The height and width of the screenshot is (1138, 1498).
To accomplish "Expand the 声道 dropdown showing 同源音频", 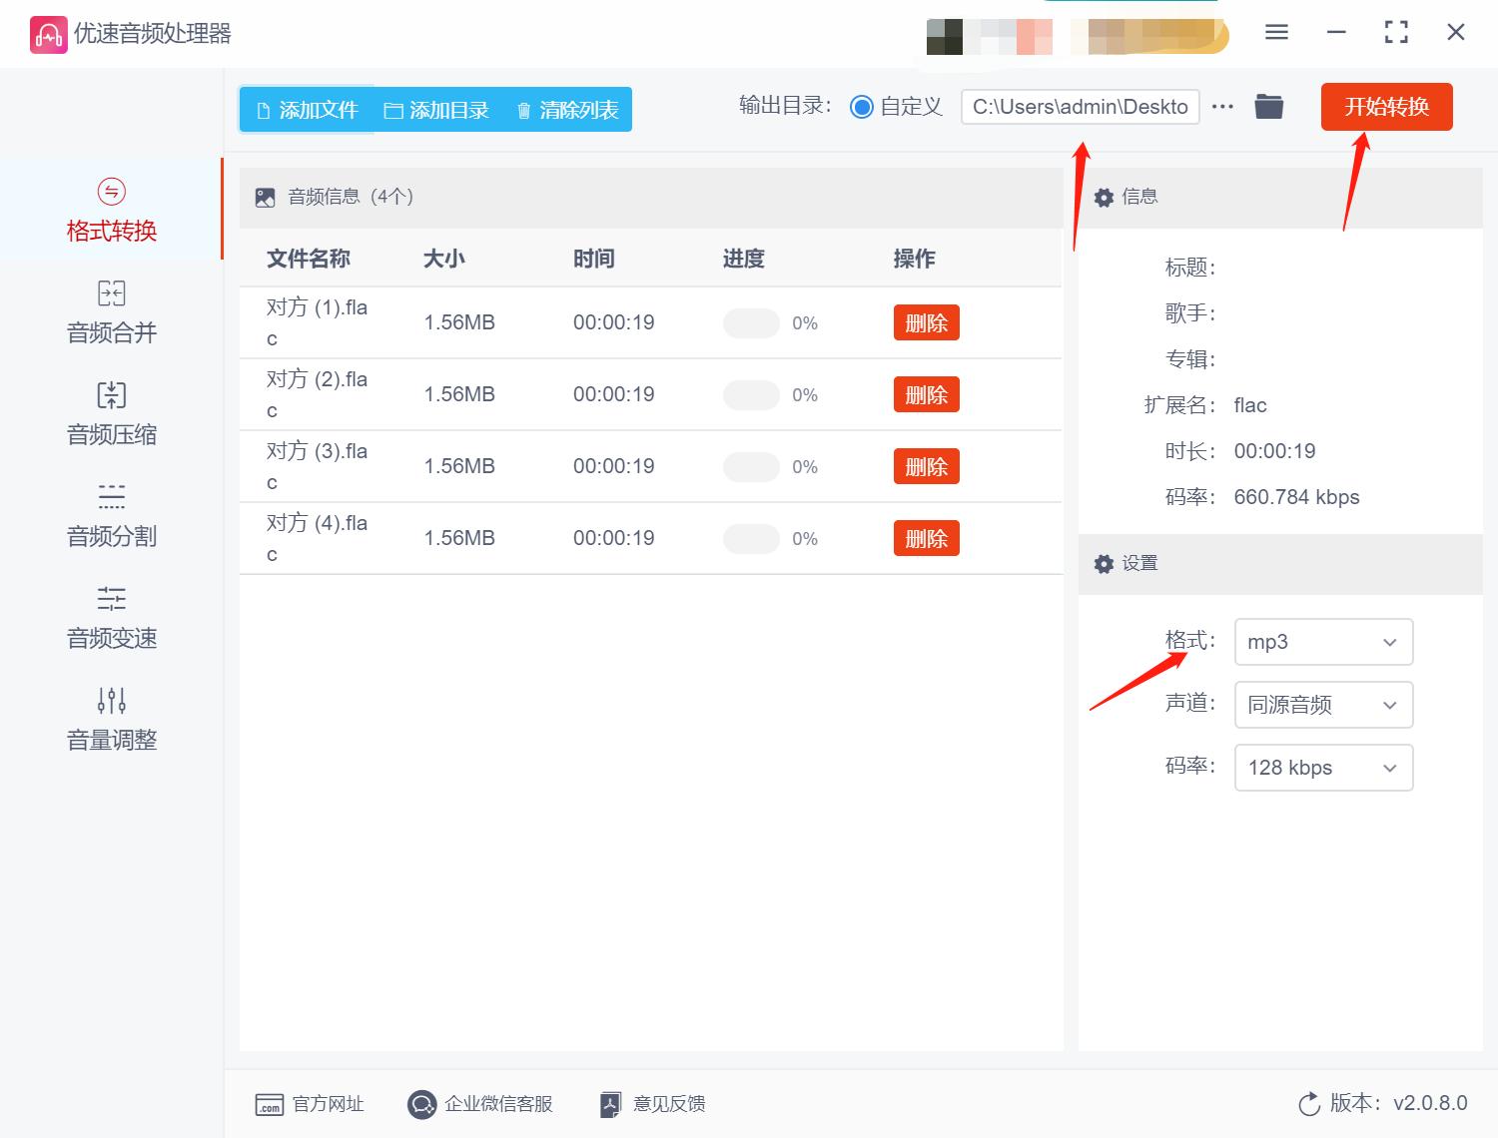I will (x=1323, y=705).
